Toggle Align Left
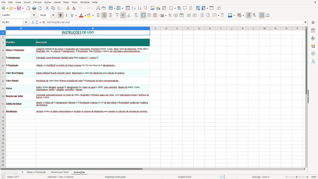Image resolution: width=318 pixels, height=179 pixels. [x=98, y=15]
